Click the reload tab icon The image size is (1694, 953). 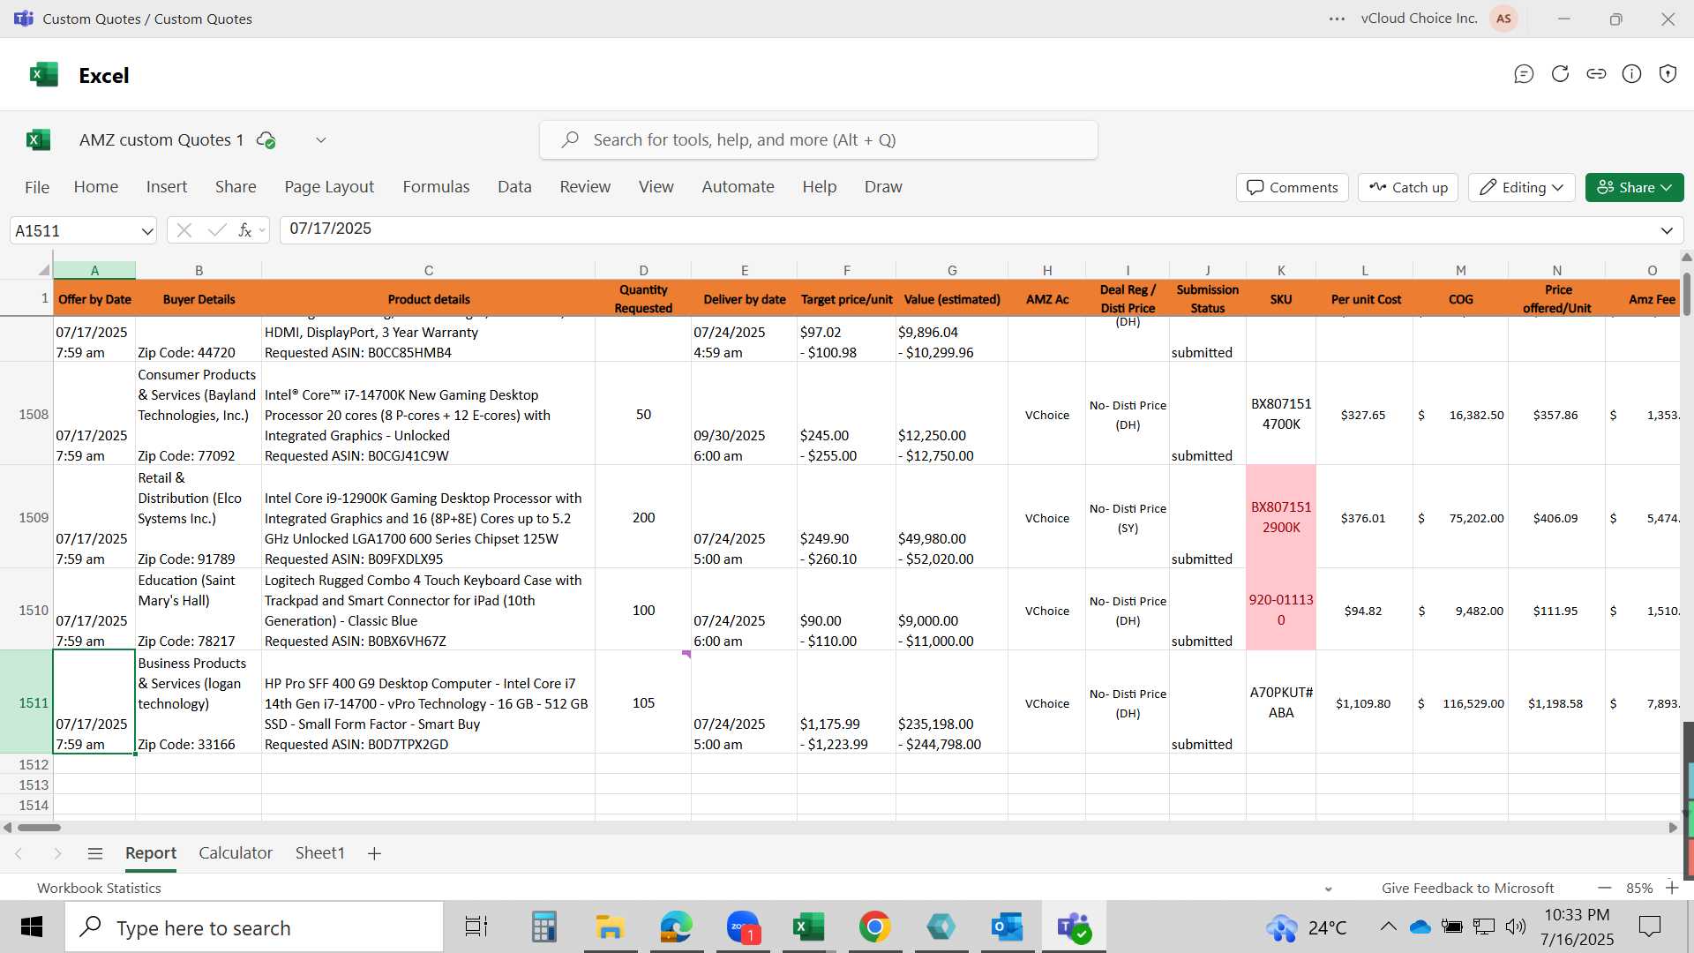(x=1560, y=74)
